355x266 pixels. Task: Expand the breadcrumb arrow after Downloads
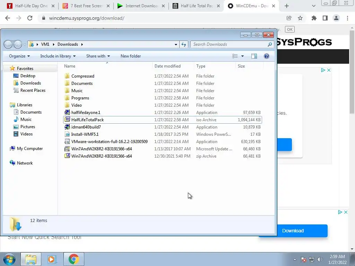(82, 44)
